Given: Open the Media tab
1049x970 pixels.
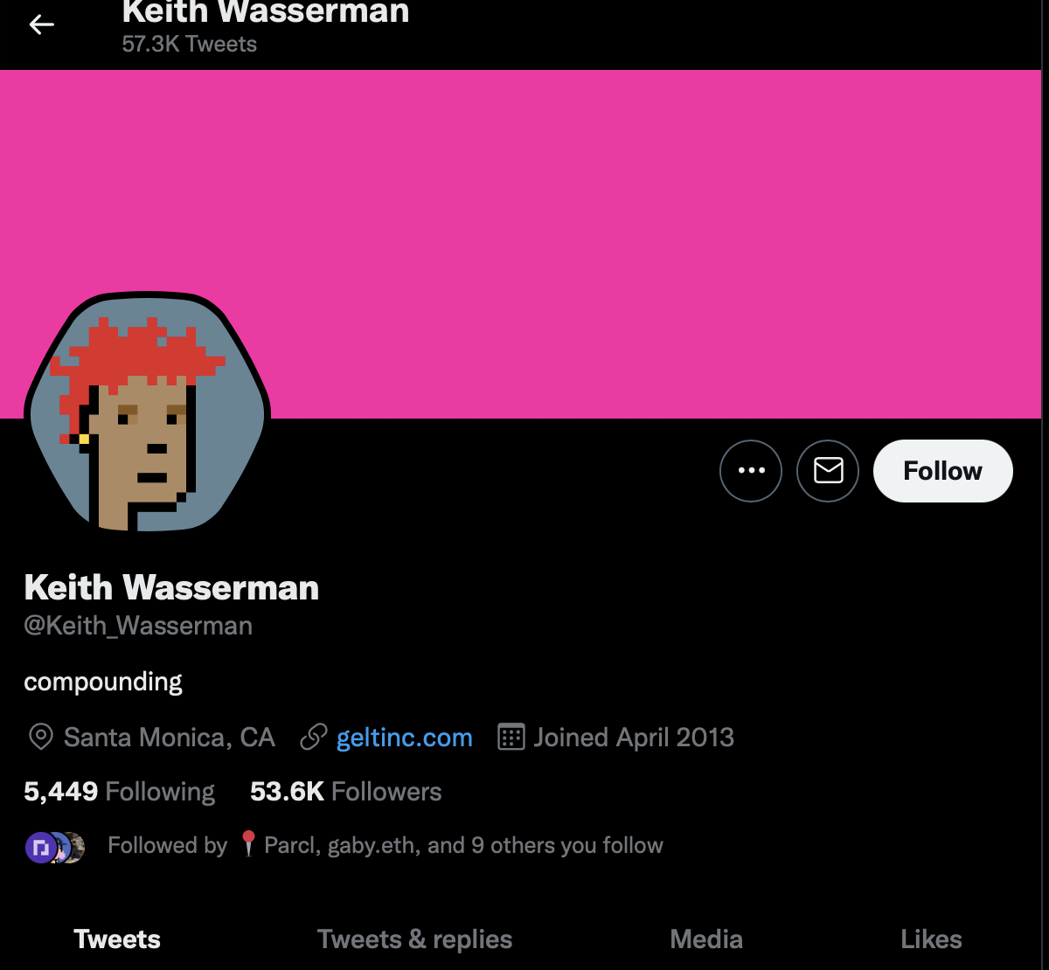Looking at the screenshot, I should click(x=706, y=939).
